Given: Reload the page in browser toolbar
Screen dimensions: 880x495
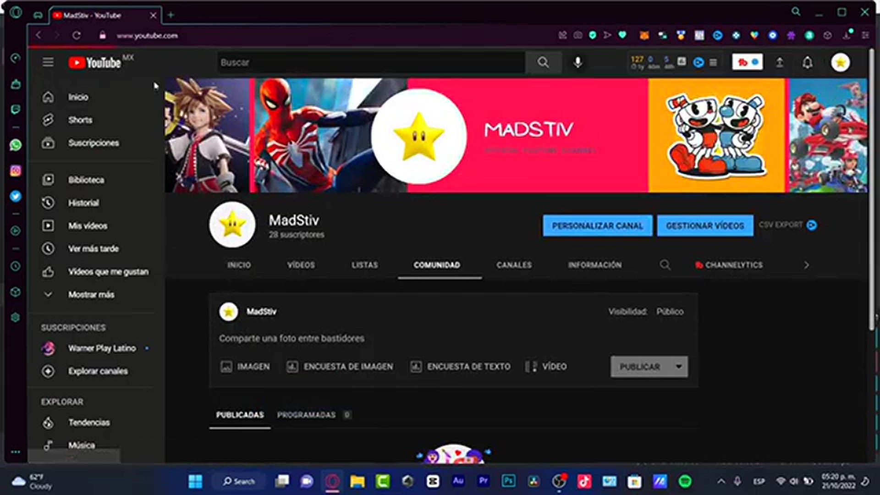Looking at the screenshot, I should (x=77, y=35).
